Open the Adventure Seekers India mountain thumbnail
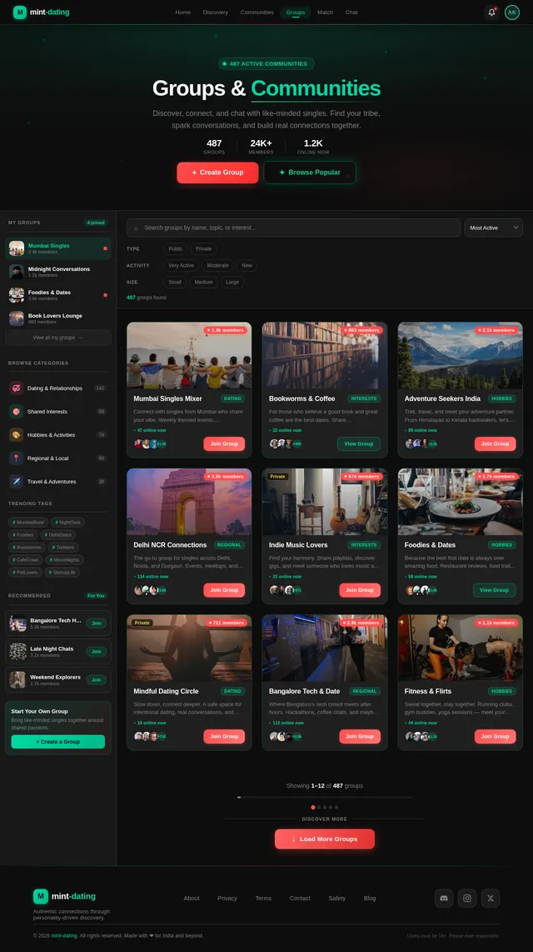 click(x=461, y=356)
